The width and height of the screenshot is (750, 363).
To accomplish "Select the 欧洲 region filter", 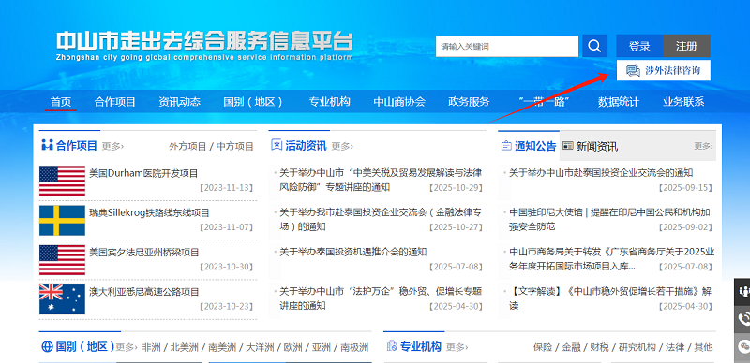I will pos(292,347).
